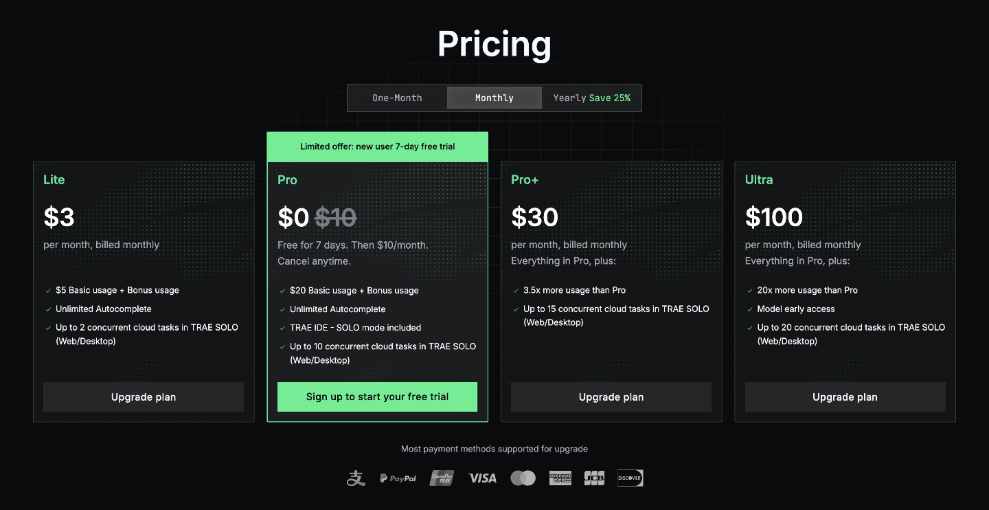Click the Pro+ plan heading
Screen dimensions: 989x510
click(x=525, y=180)
